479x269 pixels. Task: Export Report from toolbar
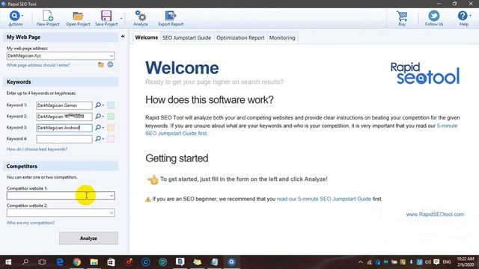[x=171, y=18]
